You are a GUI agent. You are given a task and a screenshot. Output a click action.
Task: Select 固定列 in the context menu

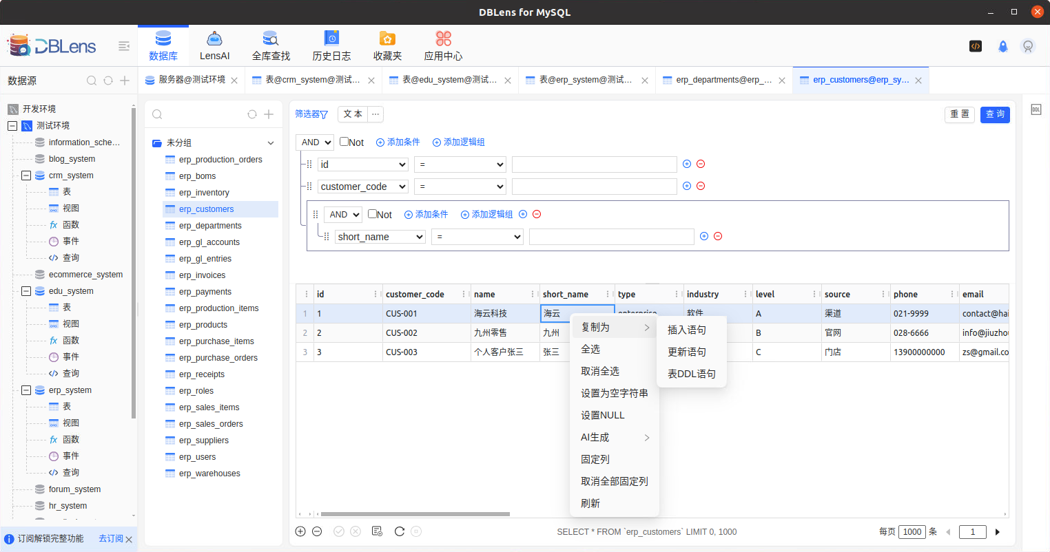[x=615, y=459]
